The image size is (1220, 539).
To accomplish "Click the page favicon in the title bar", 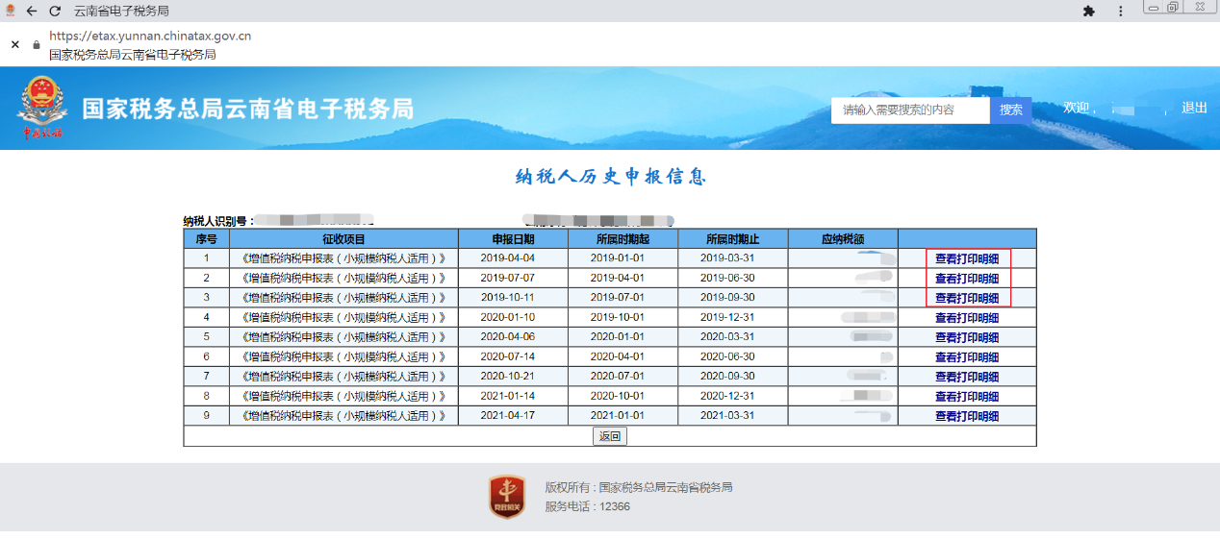I will [x=11, y=11].
